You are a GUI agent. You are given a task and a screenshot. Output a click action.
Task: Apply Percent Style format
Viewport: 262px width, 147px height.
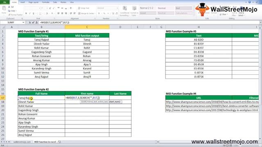(x=104, y=13)
